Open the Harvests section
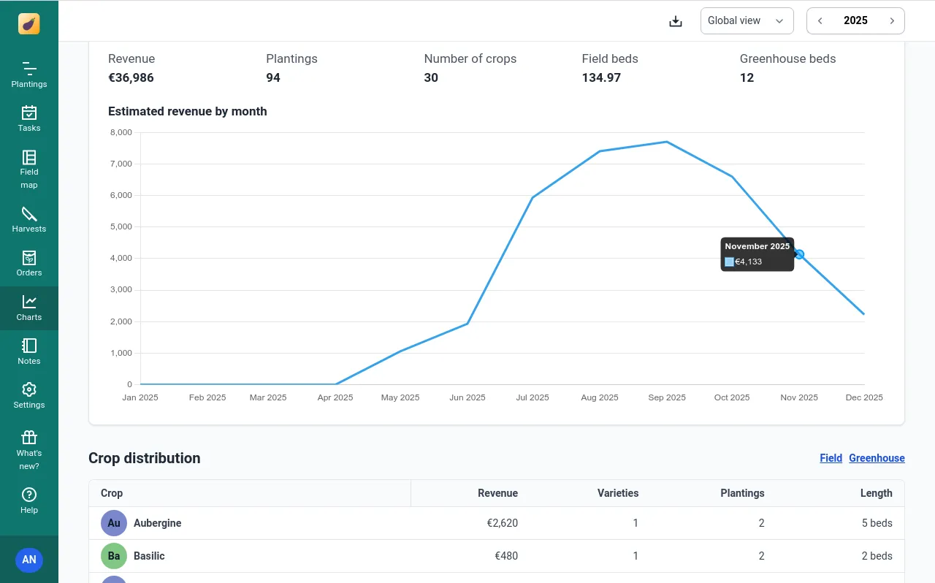The image size is (935, 583). pos(28,219)
